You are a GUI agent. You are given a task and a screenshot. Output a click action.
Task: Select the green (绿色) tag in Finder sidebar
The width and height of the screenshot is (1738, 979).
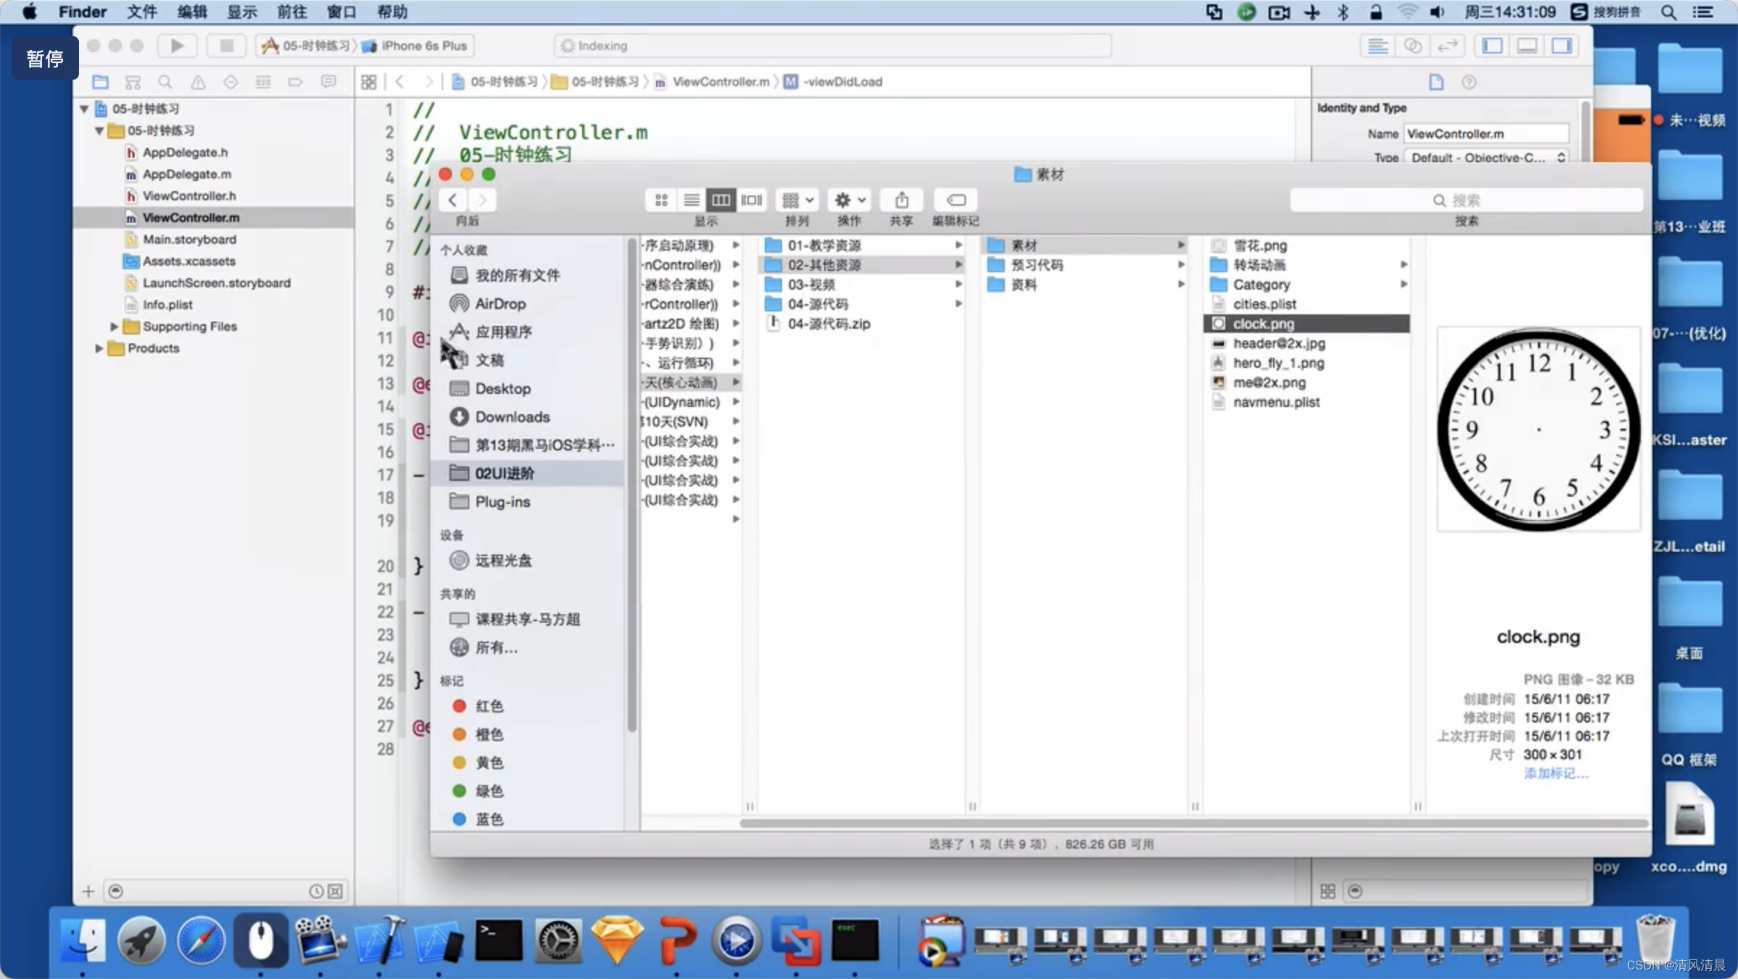coord(478,791)
